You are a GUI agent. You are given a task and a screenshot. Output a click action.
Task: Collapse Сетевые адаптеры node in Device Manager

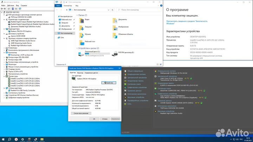click(4, 88)
